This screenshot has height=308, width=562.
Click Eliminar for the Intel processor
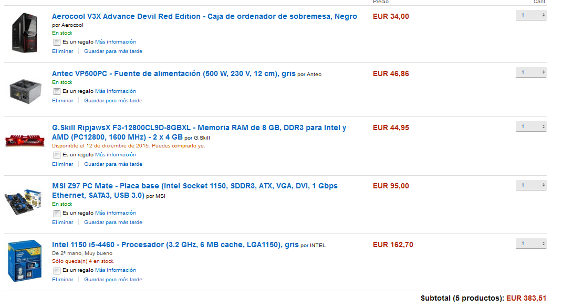(x=63, y=280)
